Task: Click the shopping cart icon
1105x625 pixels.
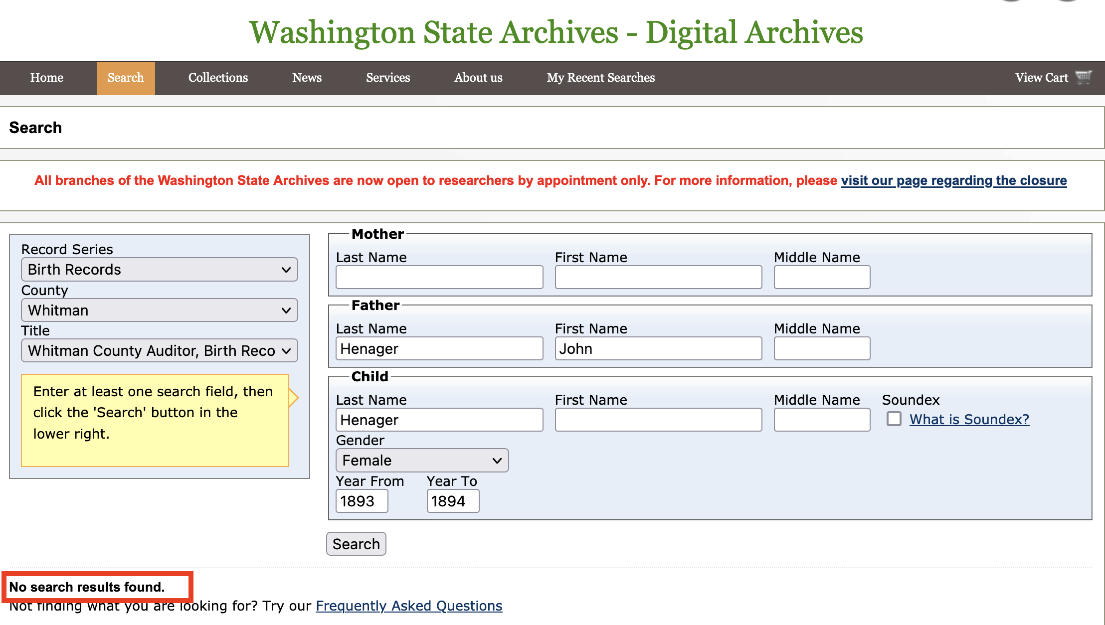Action: point(1084,77)
